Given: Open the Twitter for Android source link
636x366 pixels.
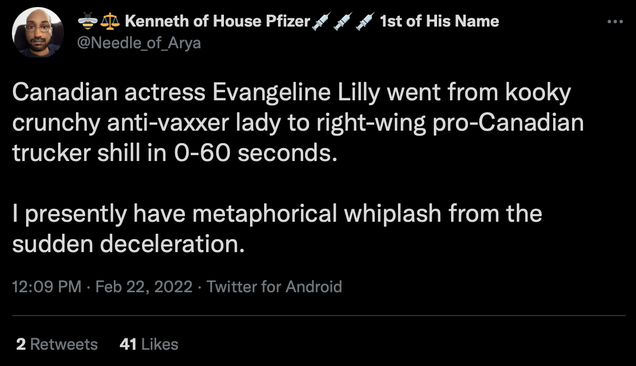Looking at the screenshot, I should click(274, 286).
